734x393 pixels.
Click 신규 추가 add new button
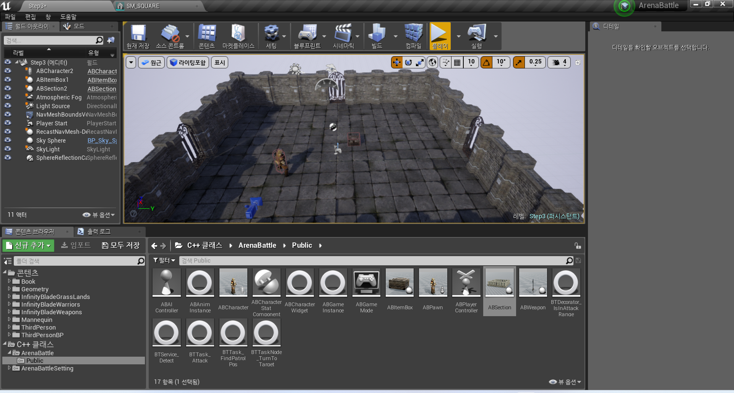click(x=29, y=245)
